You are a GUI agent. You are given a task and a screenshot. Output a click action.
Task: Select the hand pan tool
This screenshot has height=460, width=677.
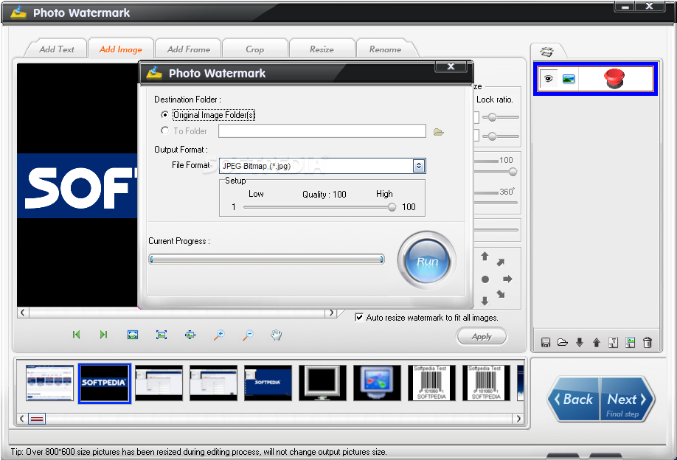tap(277, 335)
